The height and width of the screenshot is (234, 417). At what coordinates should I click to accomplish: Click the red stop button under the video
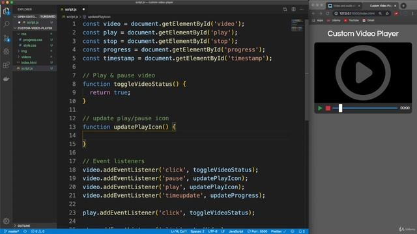328,108
